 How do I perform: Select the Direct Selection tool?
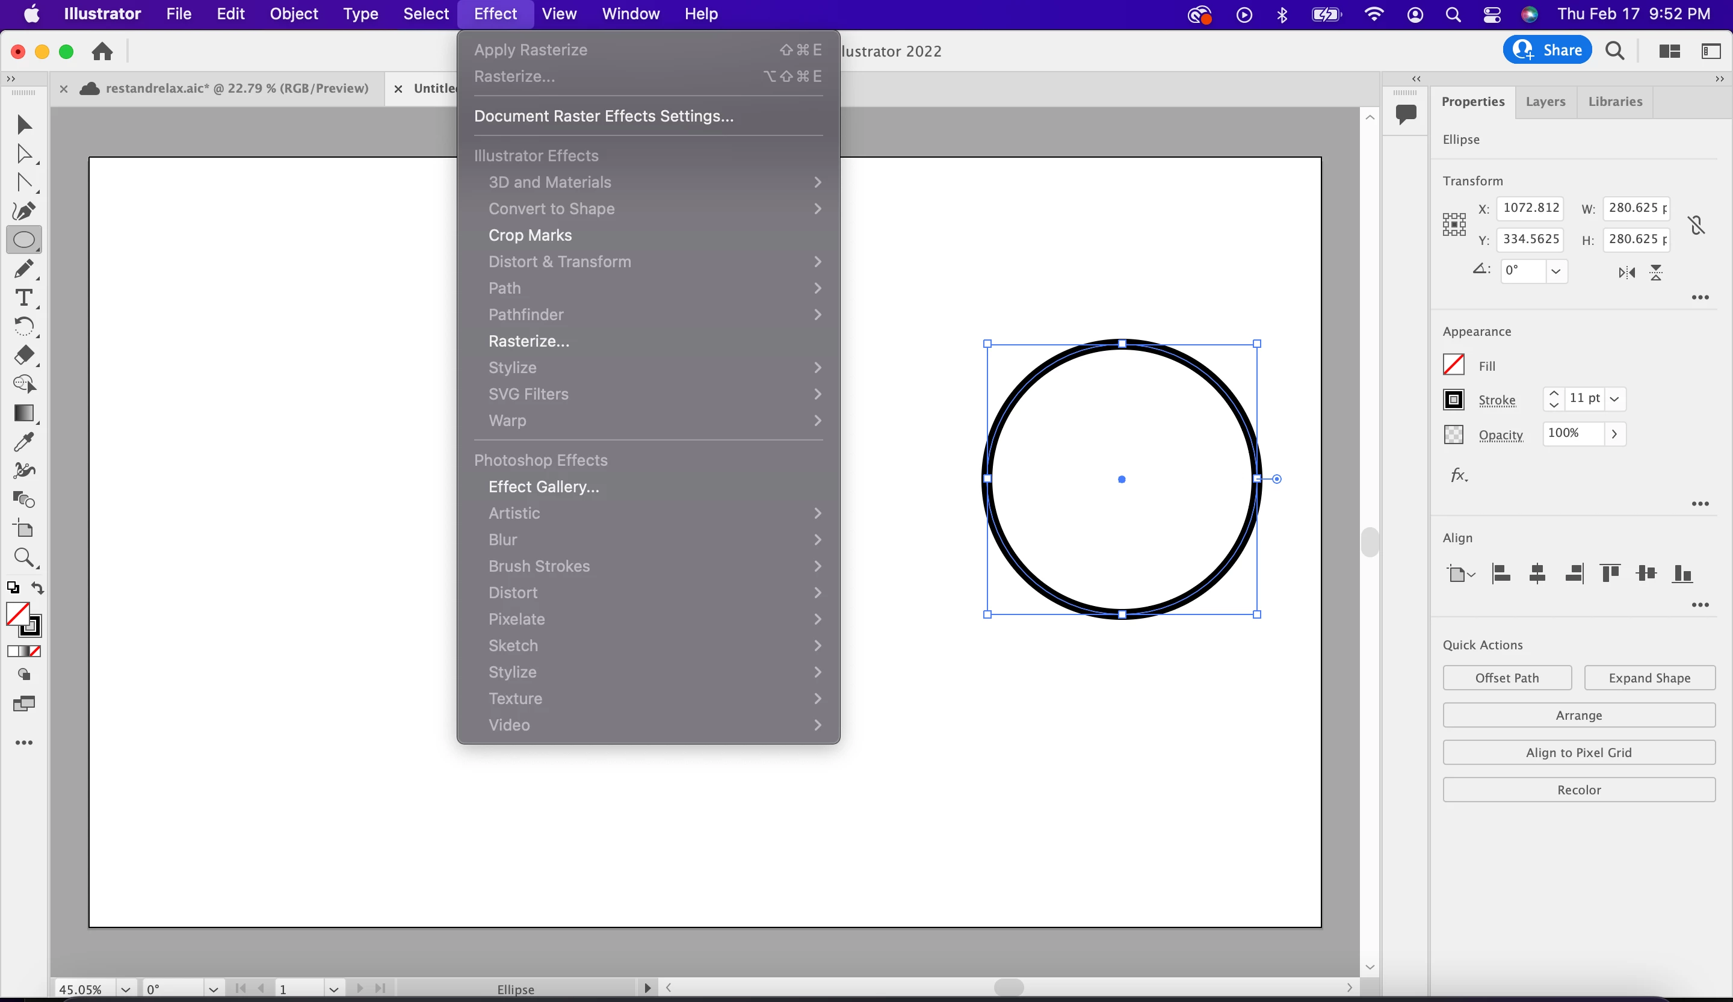point(23,153)
